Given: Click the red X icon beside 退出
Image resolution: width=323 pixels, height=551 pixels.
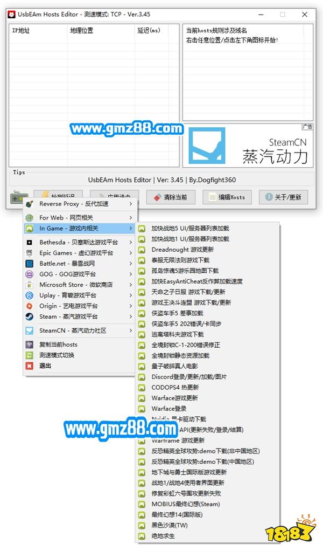Looking at the screenshot, I should 30,366.
